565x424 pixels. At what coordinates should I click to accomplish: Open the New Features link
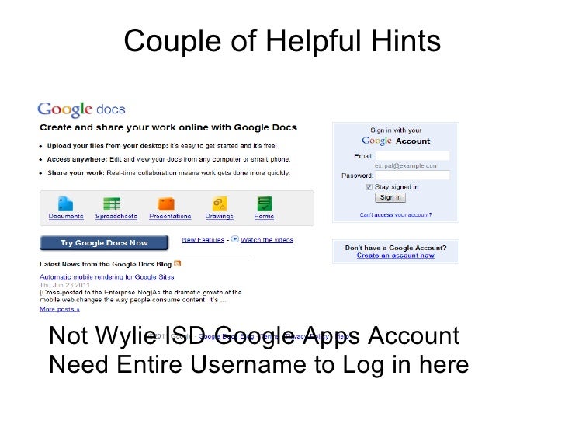(203, 240)
